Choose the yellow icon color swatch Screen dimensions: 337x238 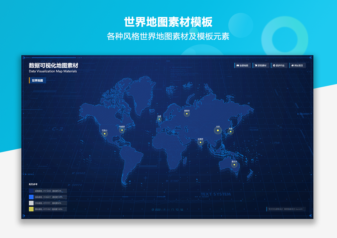click(x=31, y=209)
